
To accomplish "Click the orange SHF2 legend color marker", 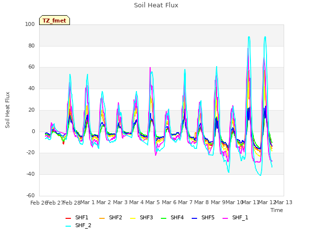I will pos(102,218).
